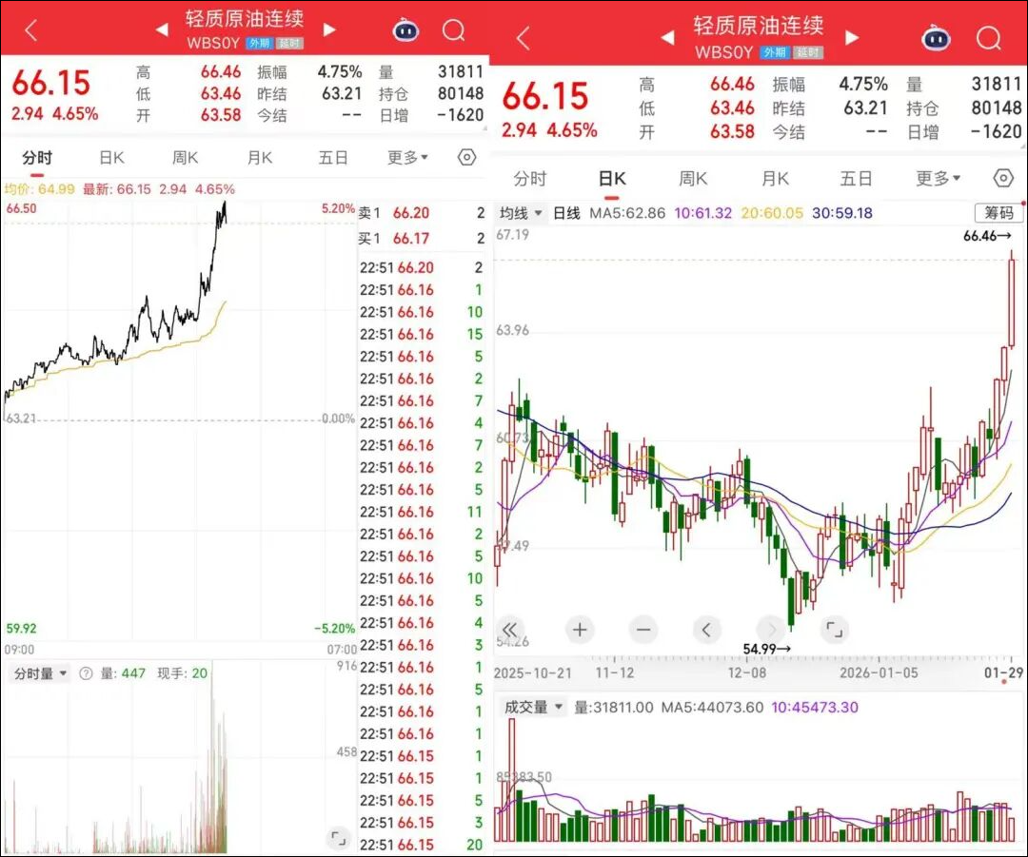Expand 更多 dropdown in left panel

(x=407, y=157)
